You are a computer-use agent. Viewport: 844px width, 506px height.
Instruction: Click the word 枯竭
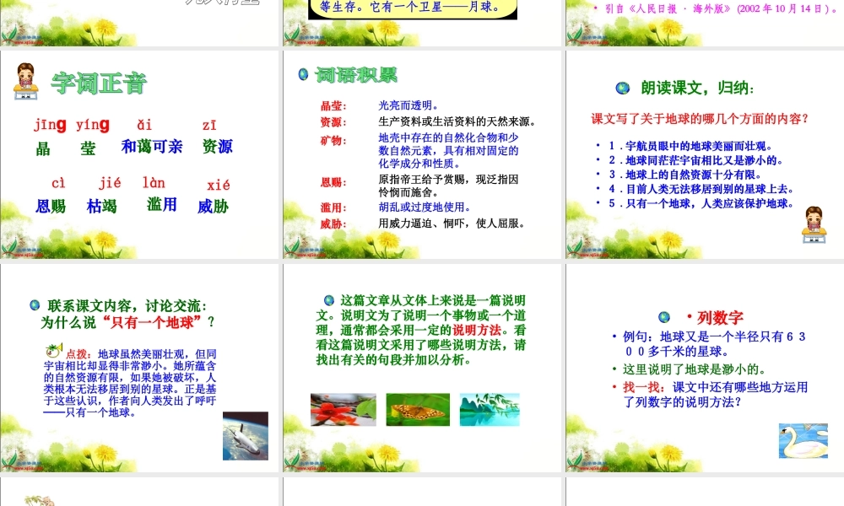point(102,206)
